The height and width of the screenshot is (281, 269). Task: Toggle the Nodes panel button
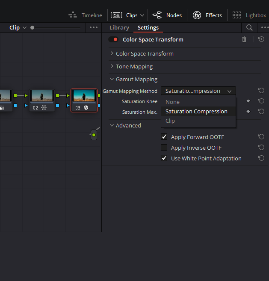(x=167, y=15)
